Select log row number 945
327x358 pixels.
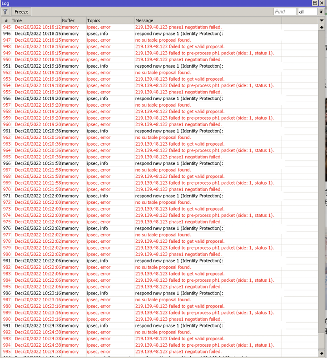[7, 27]
